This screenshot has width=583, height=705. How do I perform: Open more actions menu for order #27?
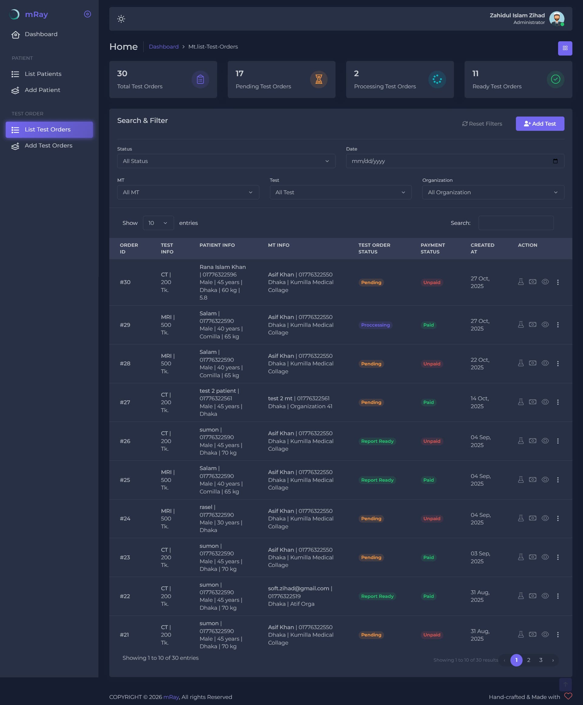(557, 402)
